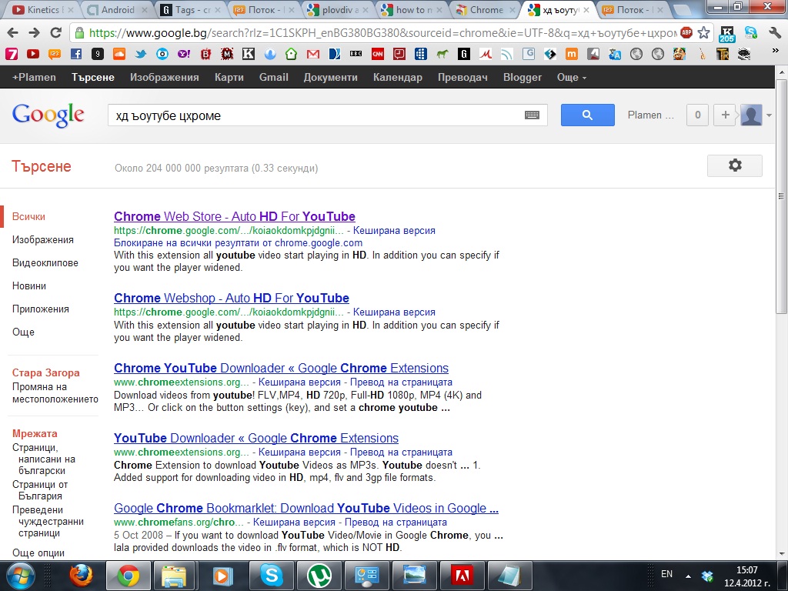Open Изображения in the black Google bar
Image resolution: width=788 pixels, height=591 pixels.
click(165, 78)
